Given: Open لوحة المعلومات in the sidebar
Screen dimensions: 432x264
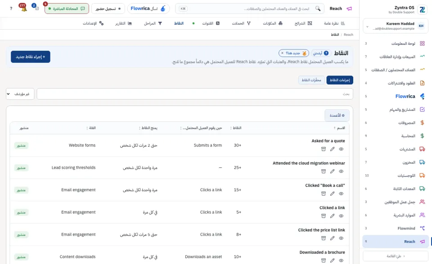Looking at the screenshot, I should click(395, 44).
